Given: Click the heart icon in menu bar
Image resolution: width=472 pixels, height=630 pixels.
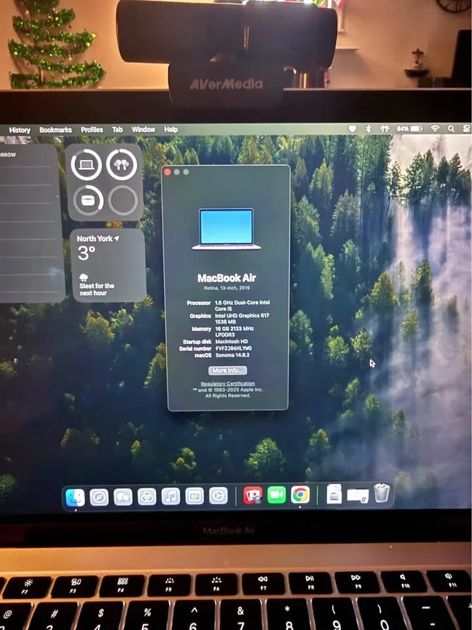Looking at the screenshot, I should [352, 129].
